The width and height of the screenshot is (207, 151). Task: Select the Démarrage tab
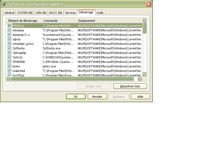coord(86,12)
